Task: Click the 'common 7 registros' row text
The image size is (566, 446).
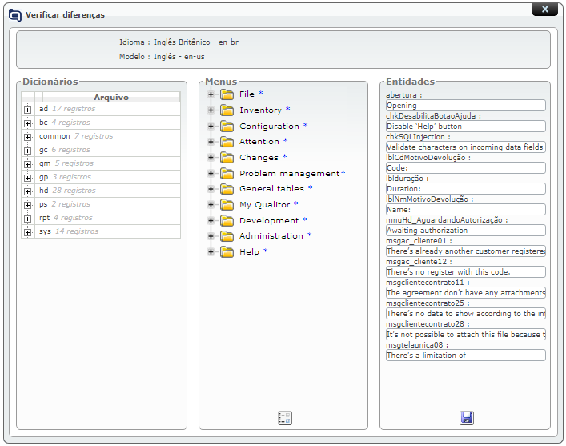Action: click(76, 136)
